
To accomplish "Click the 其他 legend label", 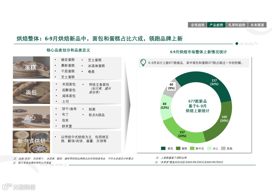I will tap(229, 148).
